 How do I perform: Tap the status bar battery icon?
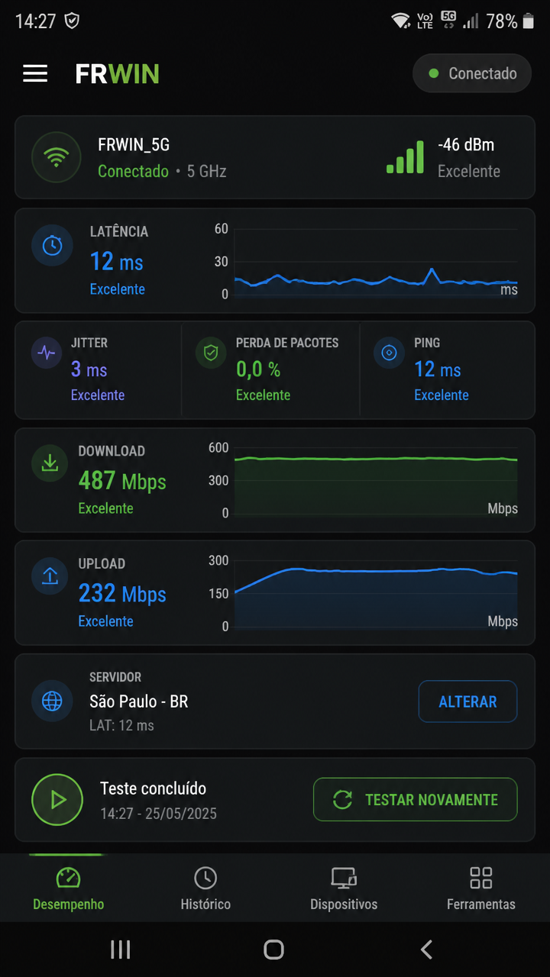[x=529, y=21]
